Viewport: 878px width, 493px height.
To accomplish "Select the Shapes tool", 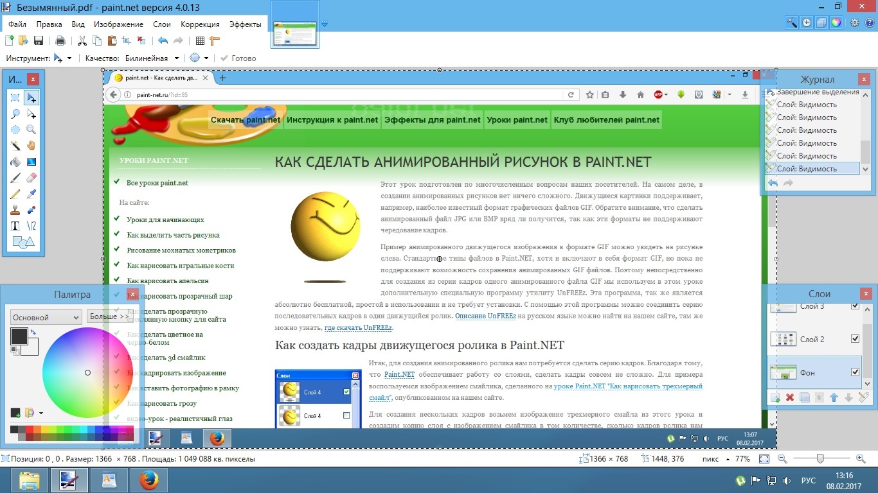I will [23, 243].
